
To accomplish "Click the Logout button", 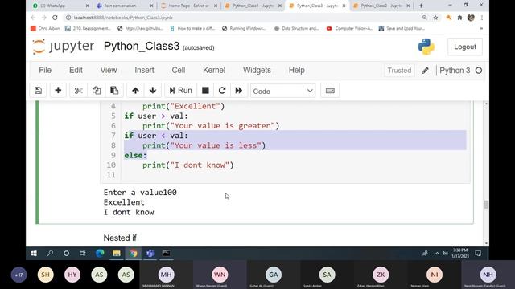I will (465, 47).
